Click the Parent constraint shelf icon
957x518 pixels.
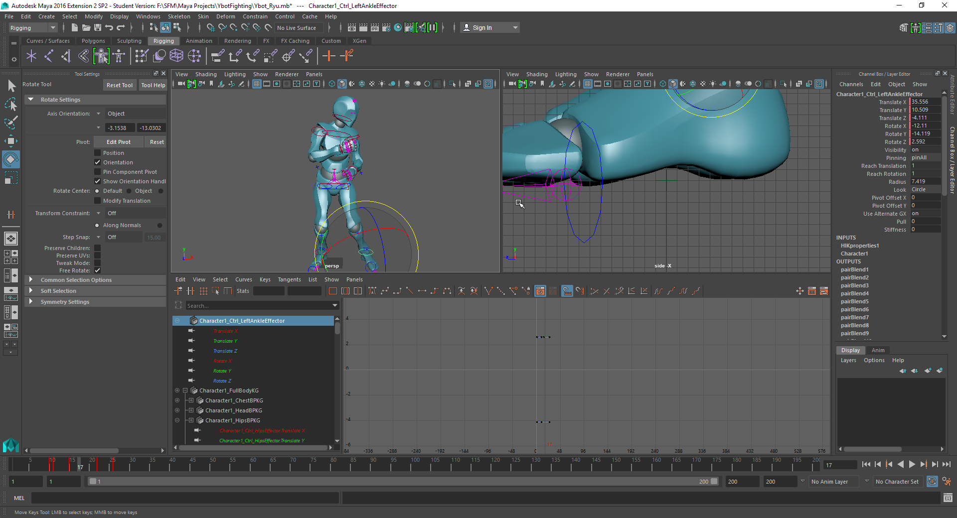pyautogui.click(x=217, y=56)
